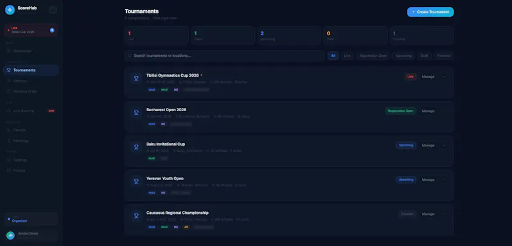Open Caucasus Regional Championship title
The height and width of the screenshot is (246, 512).
(177, 213)
